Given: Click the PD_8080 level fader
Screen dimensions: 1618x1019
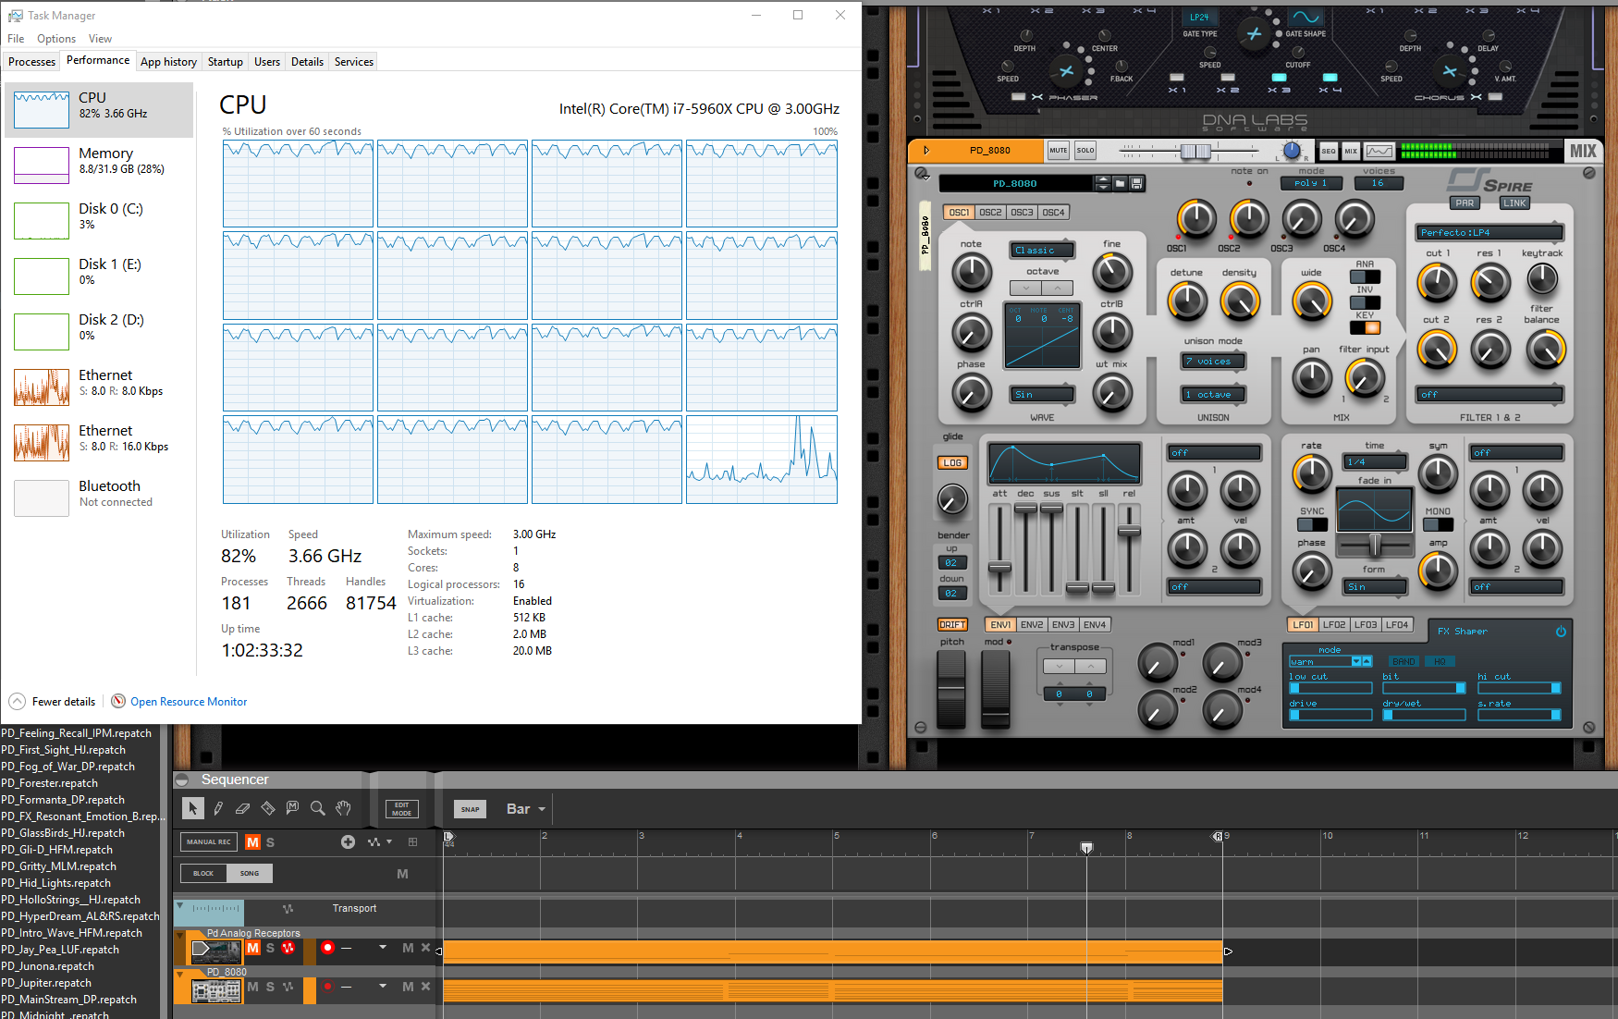Looking at the screenshot, I should click(x=1195, y=151).
